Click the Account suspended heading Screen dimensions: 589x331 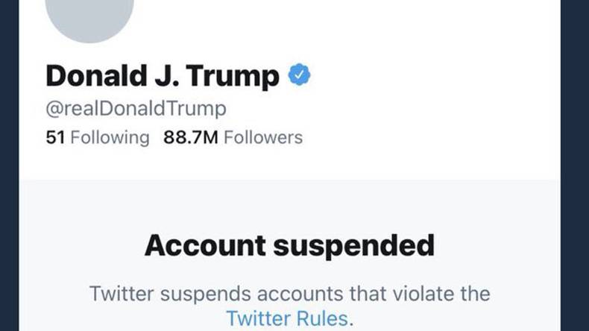coord(289,246)
